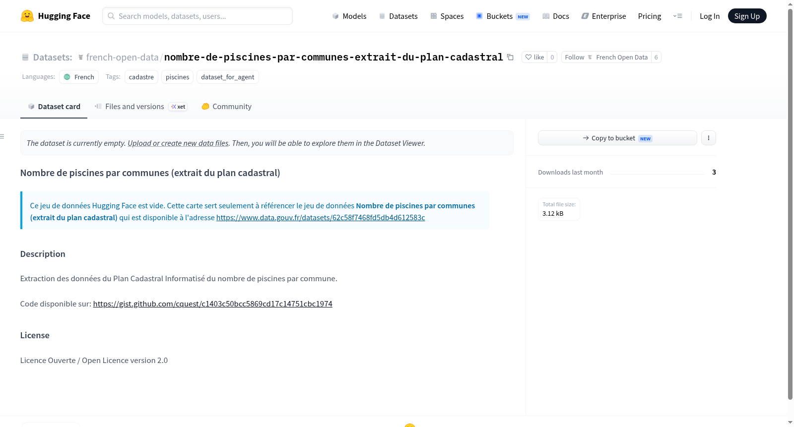Select the French language tag
This screenshot has height=427, width=794.
(x=79, y=77)
